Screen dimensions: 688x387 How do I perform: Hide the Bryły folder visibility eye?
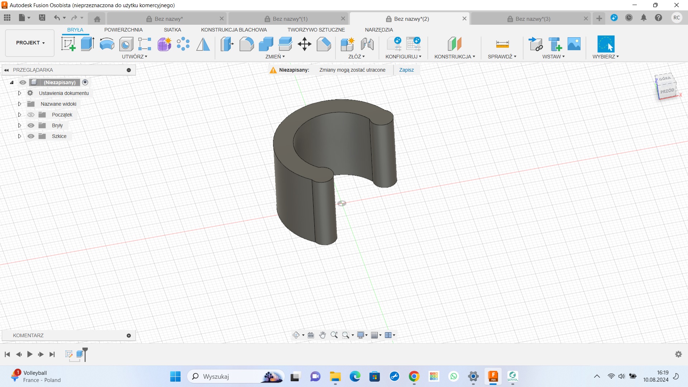(x=31, y=125)
